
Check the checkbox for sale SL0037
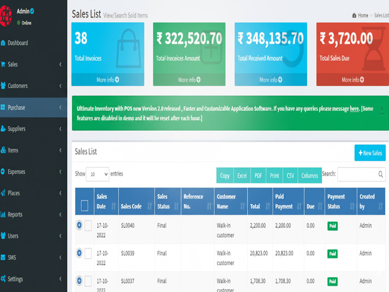(x=88, y=281)
